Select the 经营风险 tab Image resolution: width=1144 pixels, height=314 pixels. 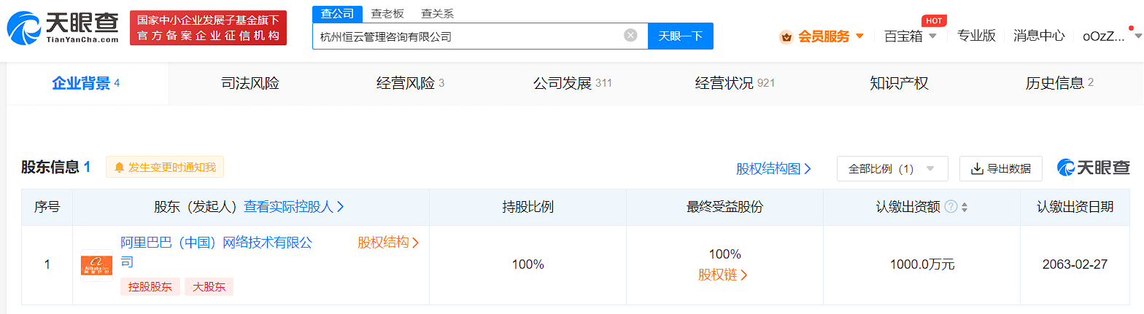click(x=411, y=83)
